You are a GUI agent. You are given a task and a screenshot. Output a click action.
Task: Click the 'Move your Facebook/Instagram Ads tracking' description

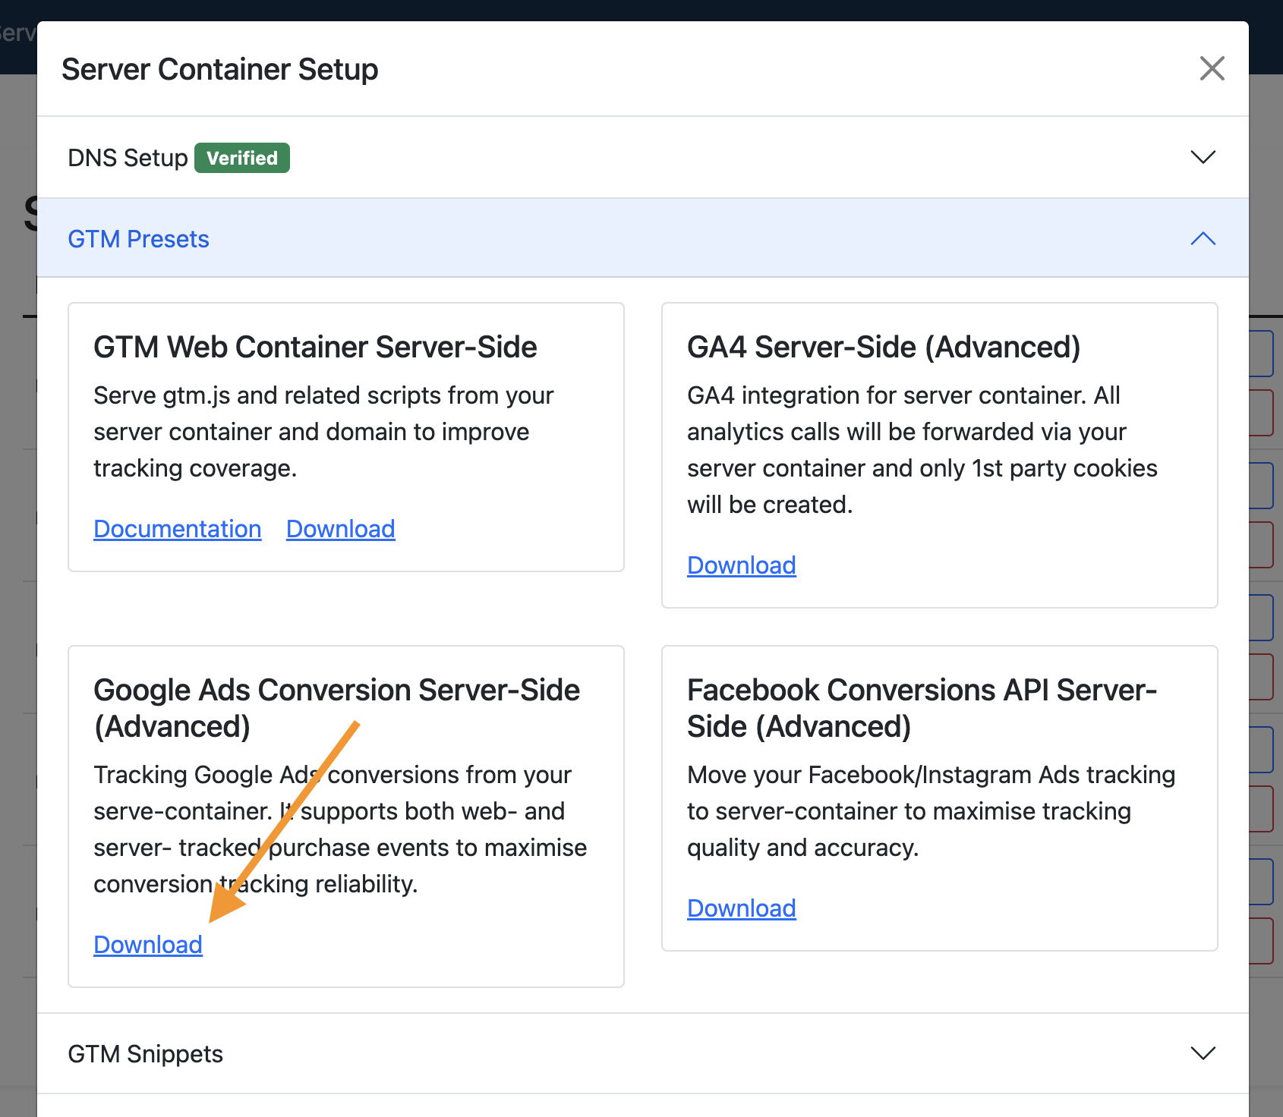932,811
